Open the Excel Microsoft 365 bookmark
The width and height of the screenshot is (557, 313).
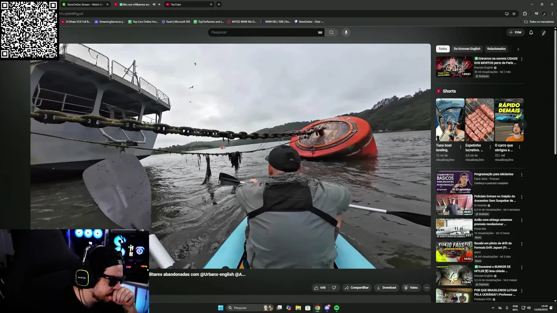(x=176, y=21)
